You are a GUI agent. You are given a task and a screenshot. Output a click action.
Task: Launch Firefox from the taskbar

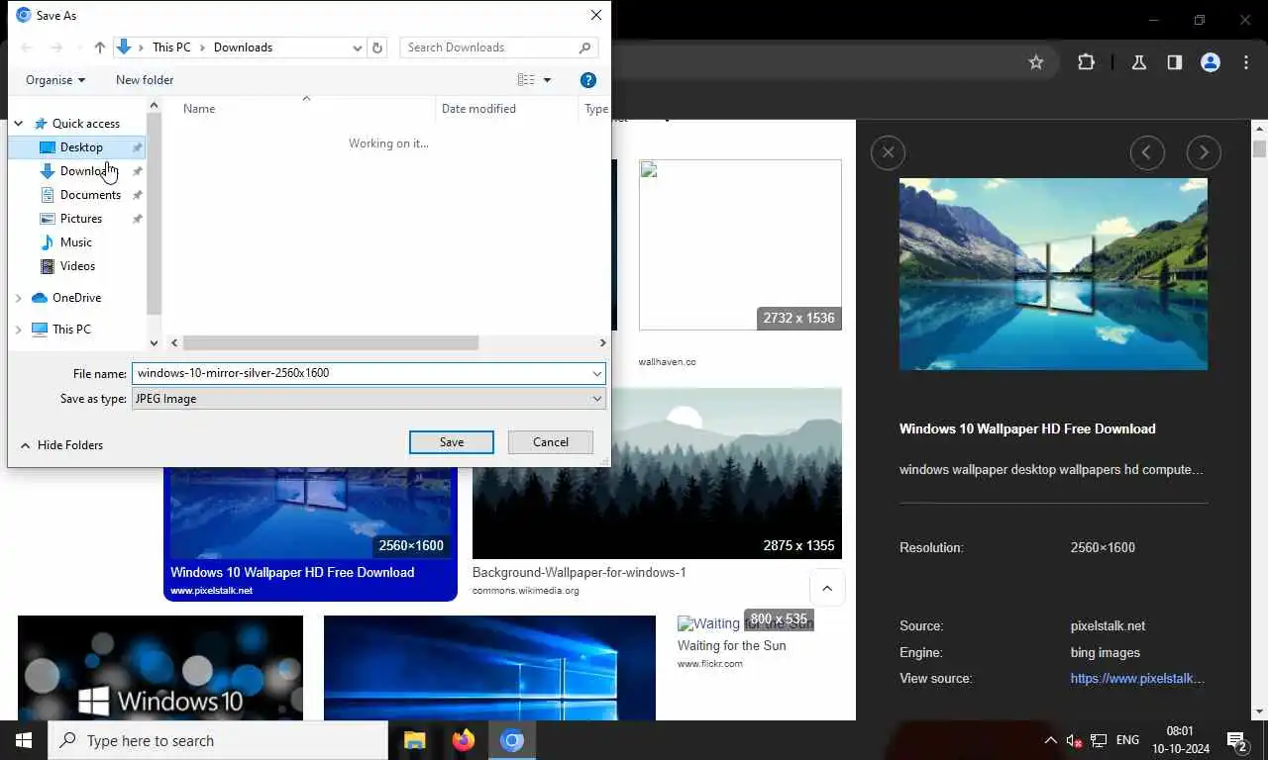tap(463, 740)
